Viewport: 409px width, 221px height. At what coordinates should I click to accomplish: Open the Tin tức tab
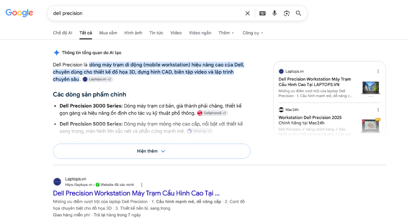pyautogui.click(x=156, y=33)
